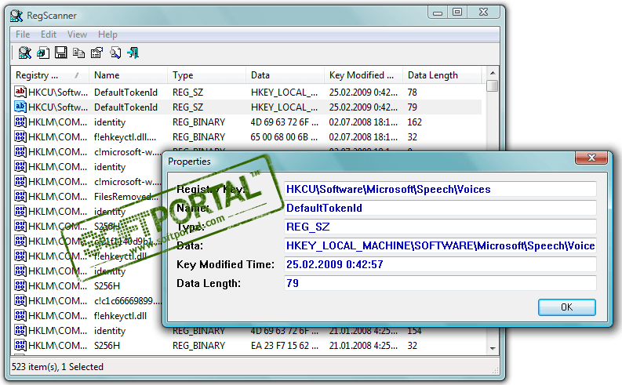Click the RegScanner title bar app icon
The width and height of the screenshot is (622, 385).
tap(16, 16)
